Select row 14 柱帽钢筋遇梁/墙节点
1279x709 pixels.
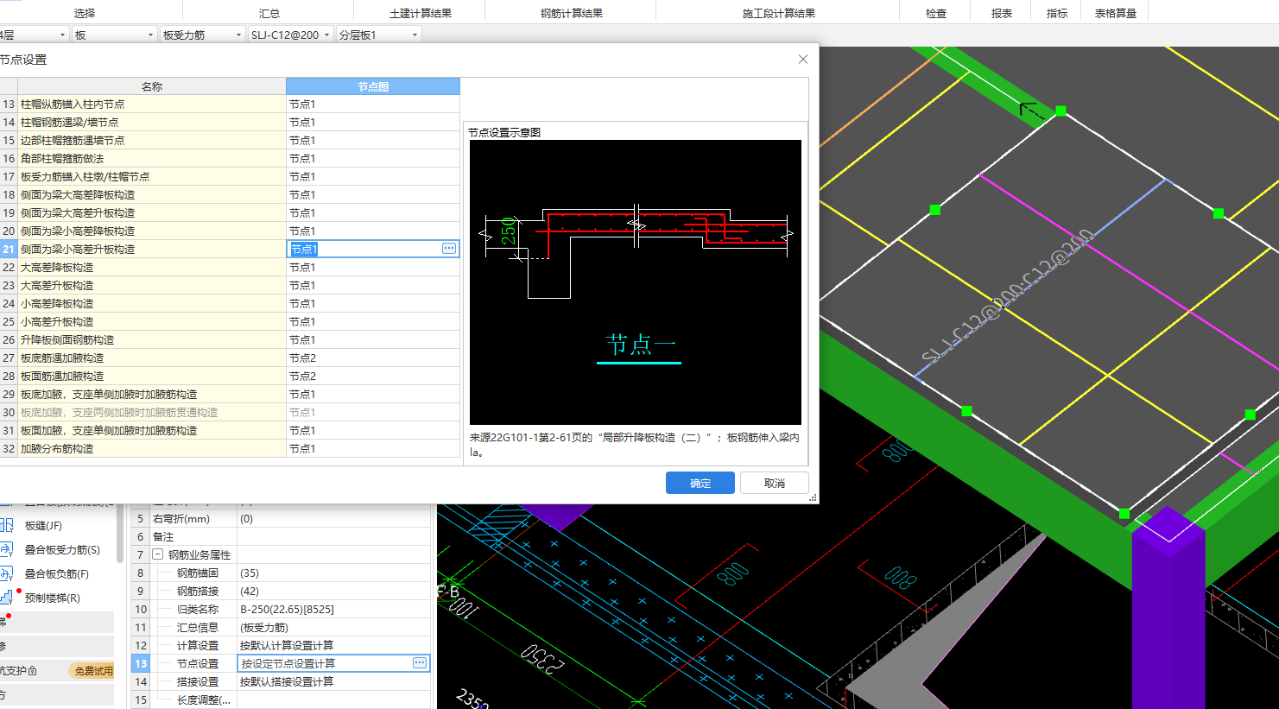(x=152, y=122)
